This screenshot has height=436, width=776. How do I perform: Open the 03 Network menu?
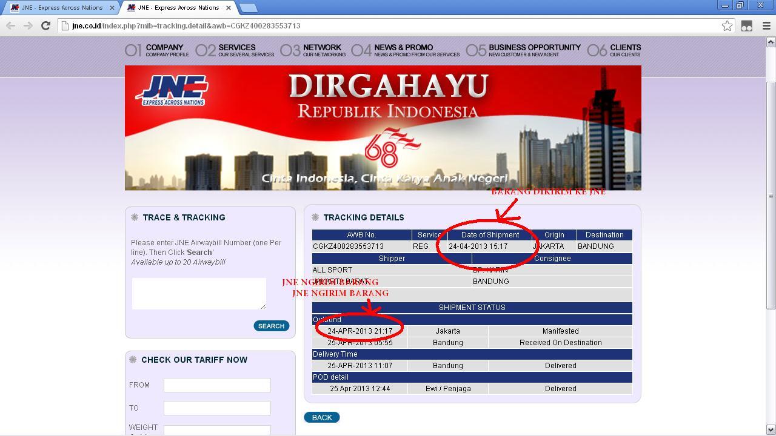point(313,50)
